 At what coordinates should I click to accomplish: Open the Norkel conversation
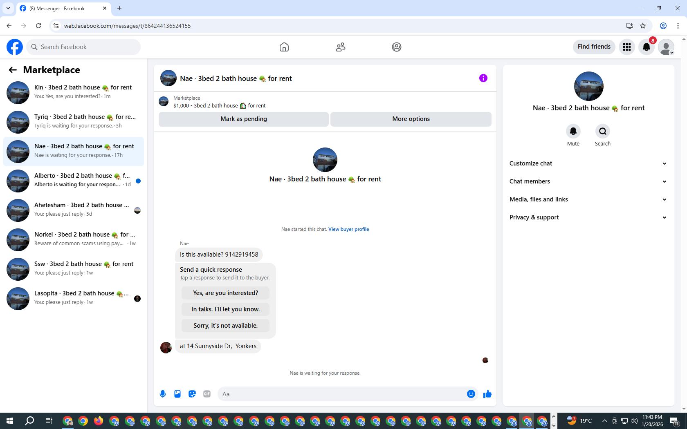click(x=74, y=239)
